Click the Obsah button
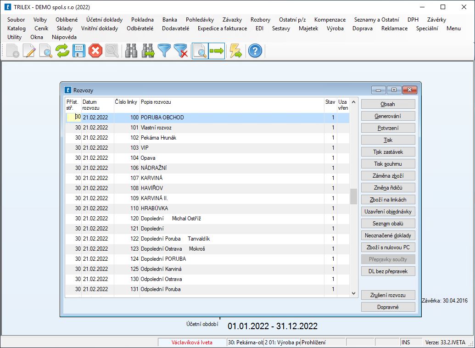 click(x=388, y=104)
